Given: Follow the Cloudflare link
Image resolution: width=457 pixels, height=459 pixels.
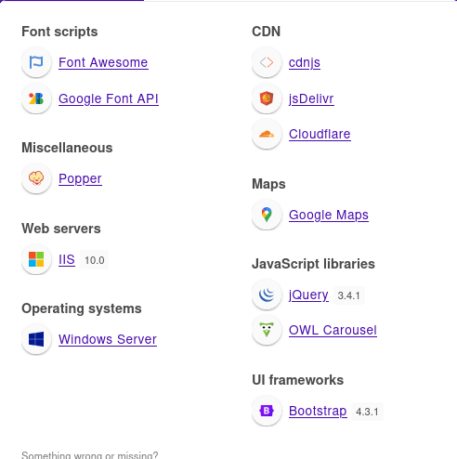Looking at the screenshot, I should point(320,134).
